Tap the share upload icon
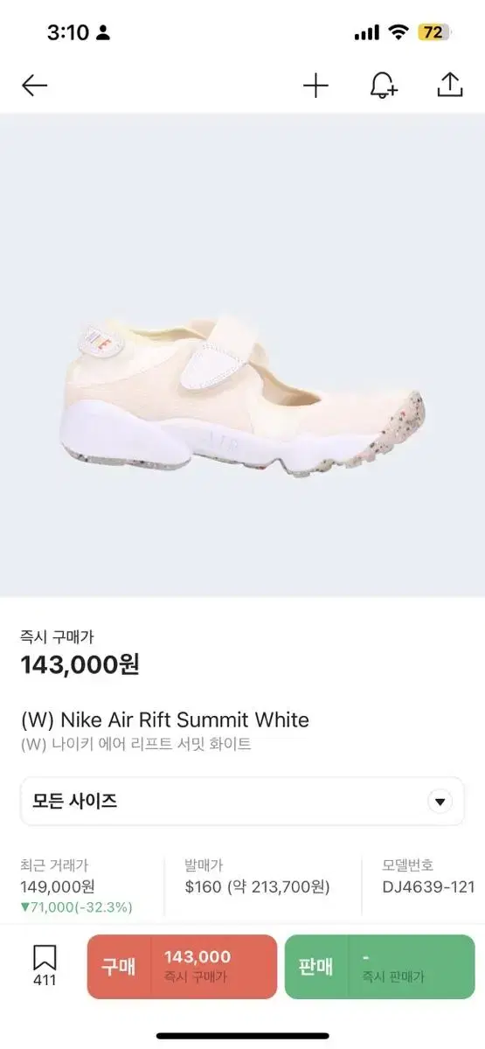 [449, 85]
